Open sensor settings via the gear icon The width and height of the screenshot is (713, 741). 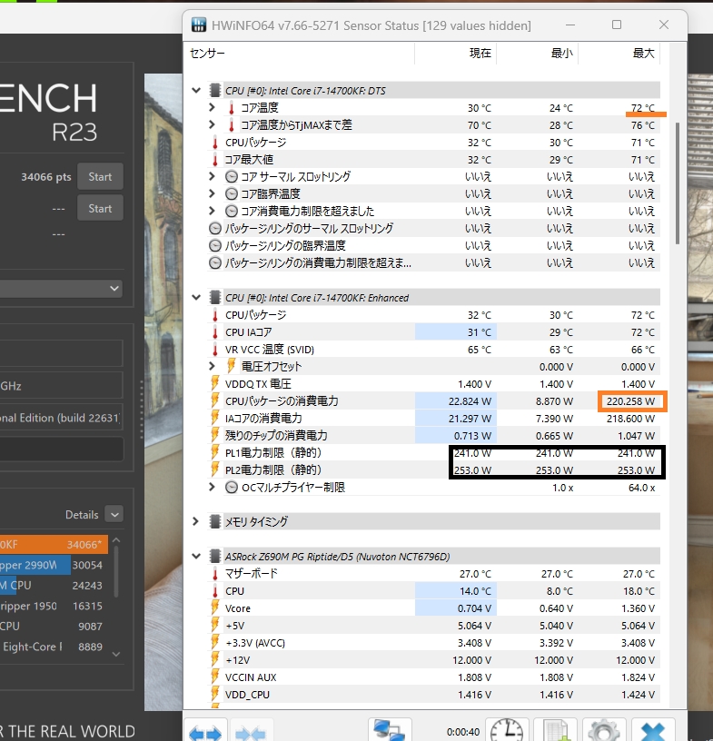click(x=604, y=732)
